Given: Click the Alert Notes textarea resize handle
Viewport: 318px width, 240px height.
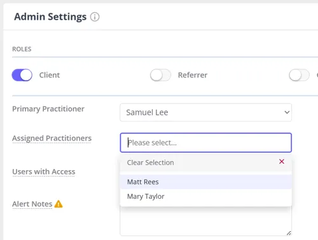Looking at the screenshot, I should tap(289, 233).
